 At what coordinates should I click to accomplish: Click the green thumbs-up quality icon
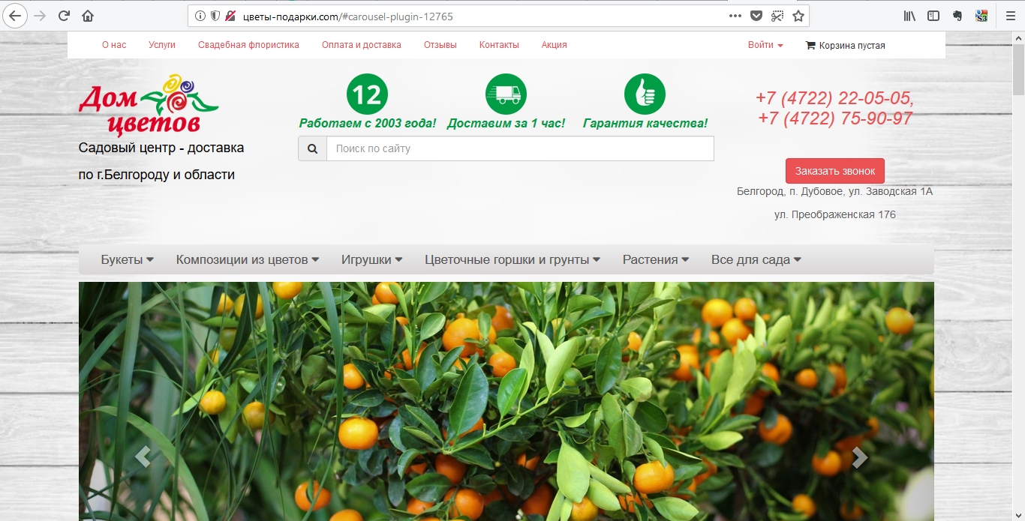(x=645, y=94)
